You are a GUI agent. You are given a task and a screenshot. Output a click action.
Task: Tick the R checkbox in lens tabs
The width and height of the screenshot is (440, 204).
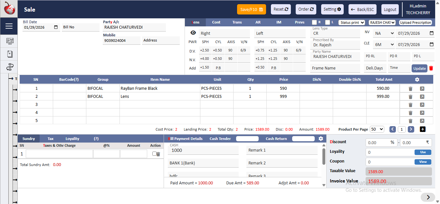point(314,23)
